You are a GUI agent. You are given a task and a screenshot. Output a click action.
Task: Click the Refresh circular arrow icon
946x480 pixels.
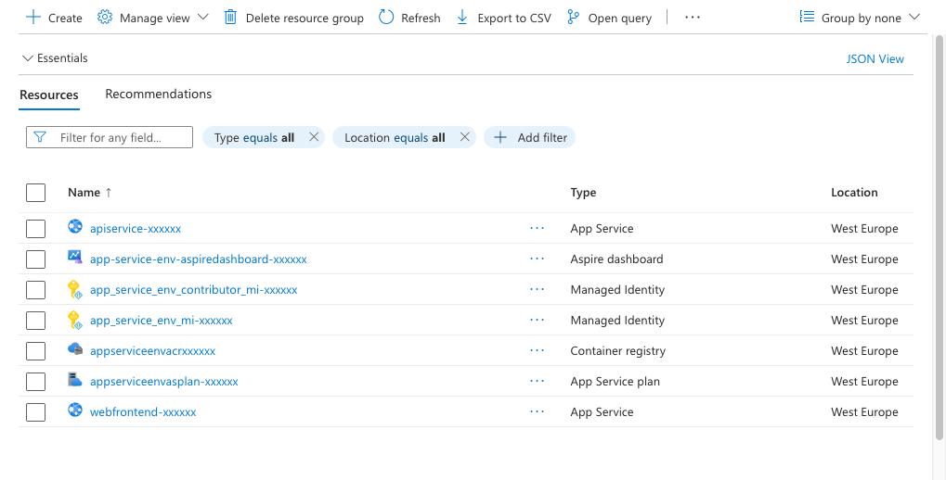(x=386, y=18)
